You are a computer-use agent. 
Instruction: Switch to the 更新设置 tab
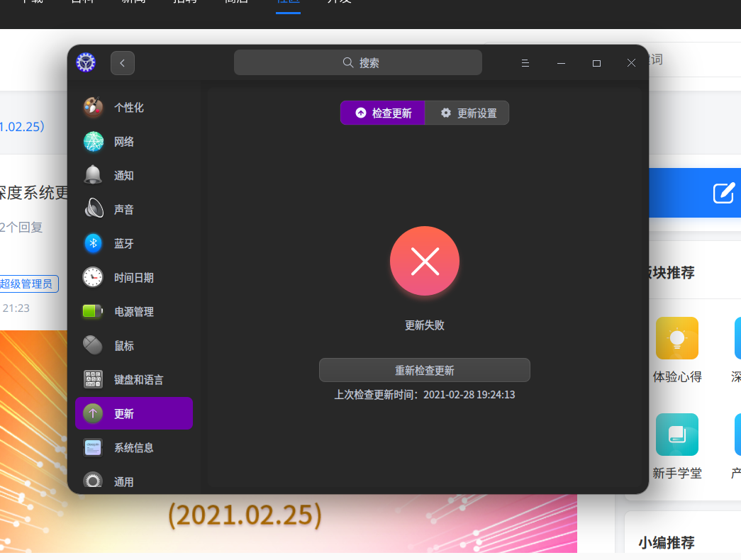pos(467,113)
